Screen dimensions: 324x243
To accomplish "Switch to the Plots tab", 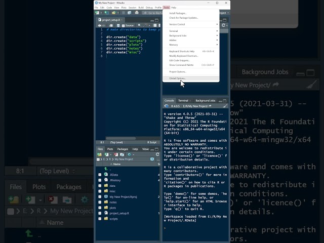I will point(110,149).
